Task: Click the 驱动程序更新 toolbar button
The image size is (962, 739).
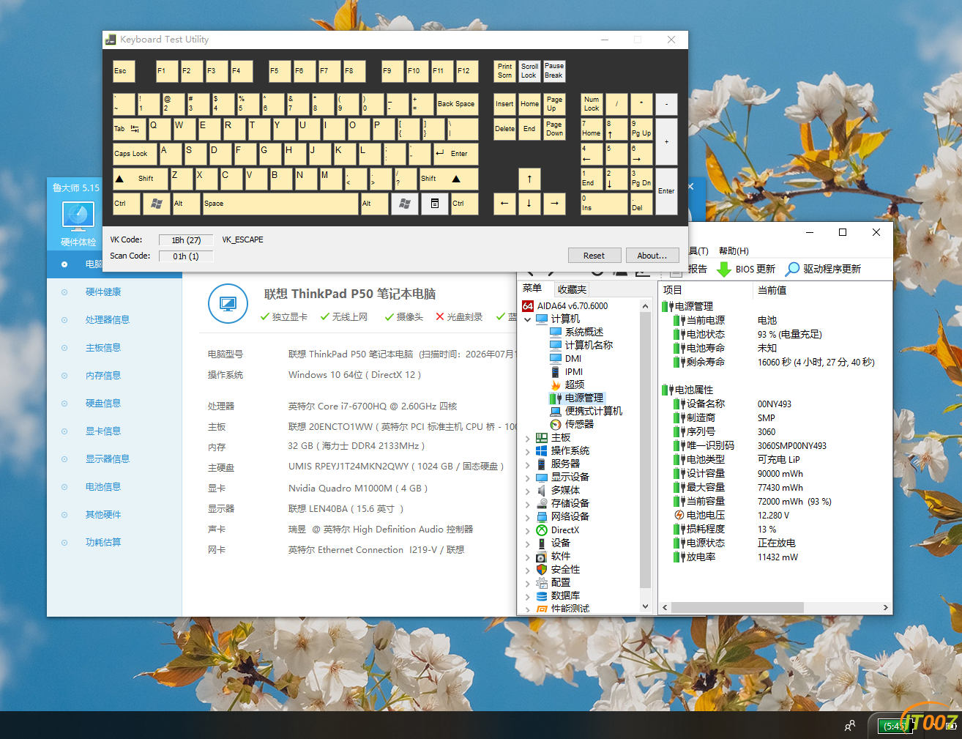Action: coord(824,269)
